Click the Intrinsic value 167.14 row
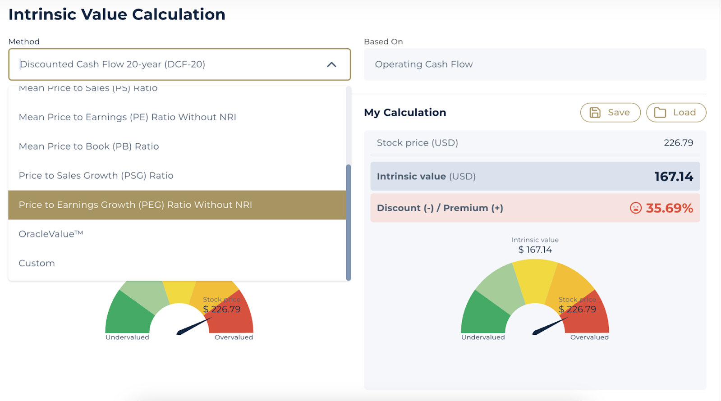Viewport: 721px width, 401px height. (535, 176)
